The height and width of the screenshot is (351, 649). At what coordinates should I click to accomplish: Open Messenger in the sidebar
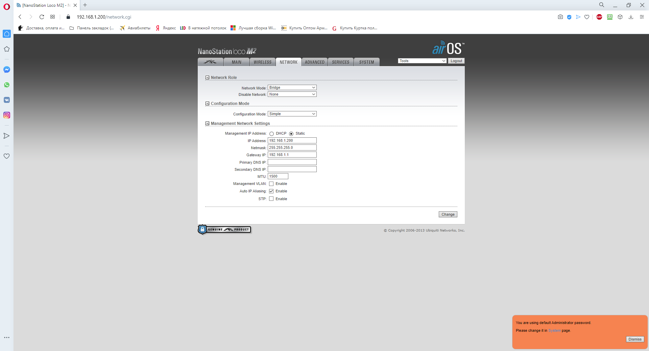click(x=7, y=70)
